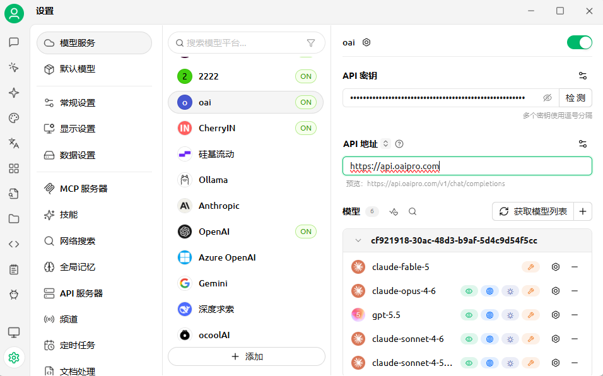Open the files folder sidebar icon
Screen dimensions: 603x376
[x=14, y=219]
